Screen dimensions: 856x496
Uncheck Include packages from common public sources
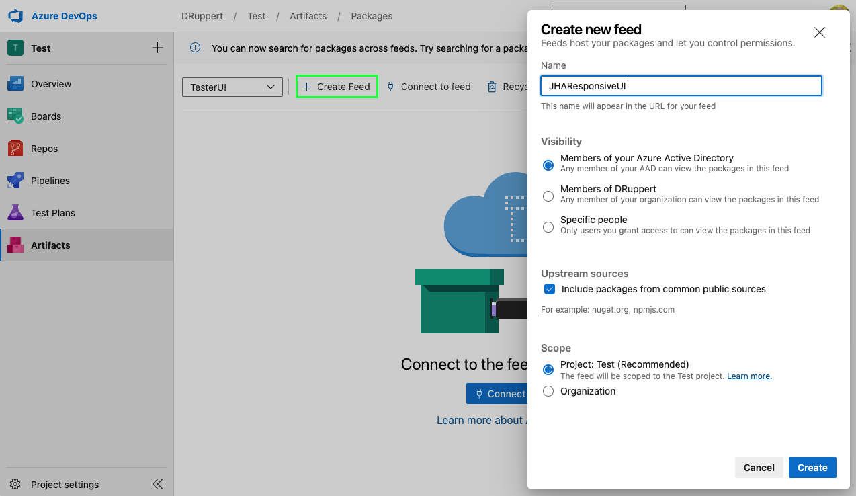(x=550, y=289)
